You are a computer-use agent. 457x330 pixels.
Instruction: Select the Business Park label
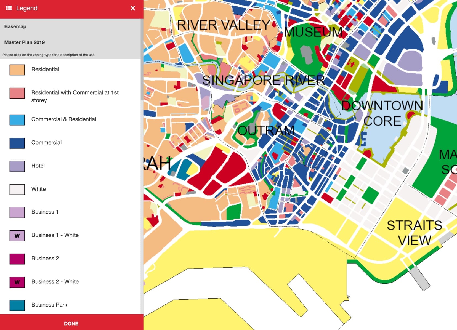click(x=49, y=305)
